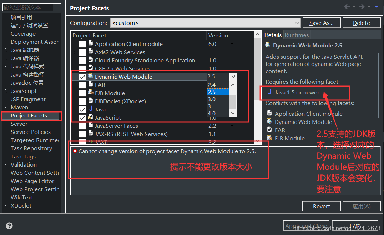Click the Apply and Close button
Screen dimensions: 384x235
pos(306,226)
